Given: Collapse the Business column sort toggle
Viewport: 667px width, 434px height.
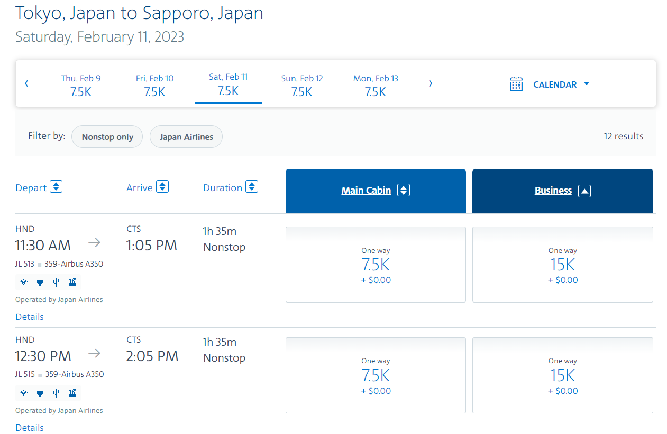Looking at the screenshot, I should [584, 191].
